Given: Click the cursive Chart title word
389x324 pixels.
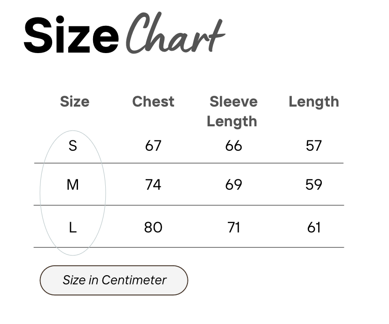Looking at the screenshot, I should [x=176, y=32].
